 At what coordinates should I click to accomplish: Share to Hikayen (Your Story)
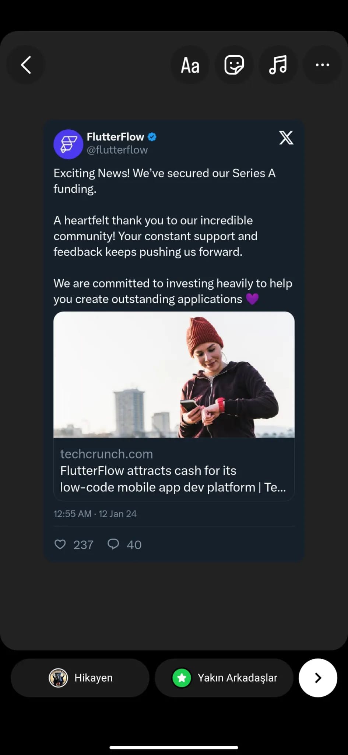[80, 678]
